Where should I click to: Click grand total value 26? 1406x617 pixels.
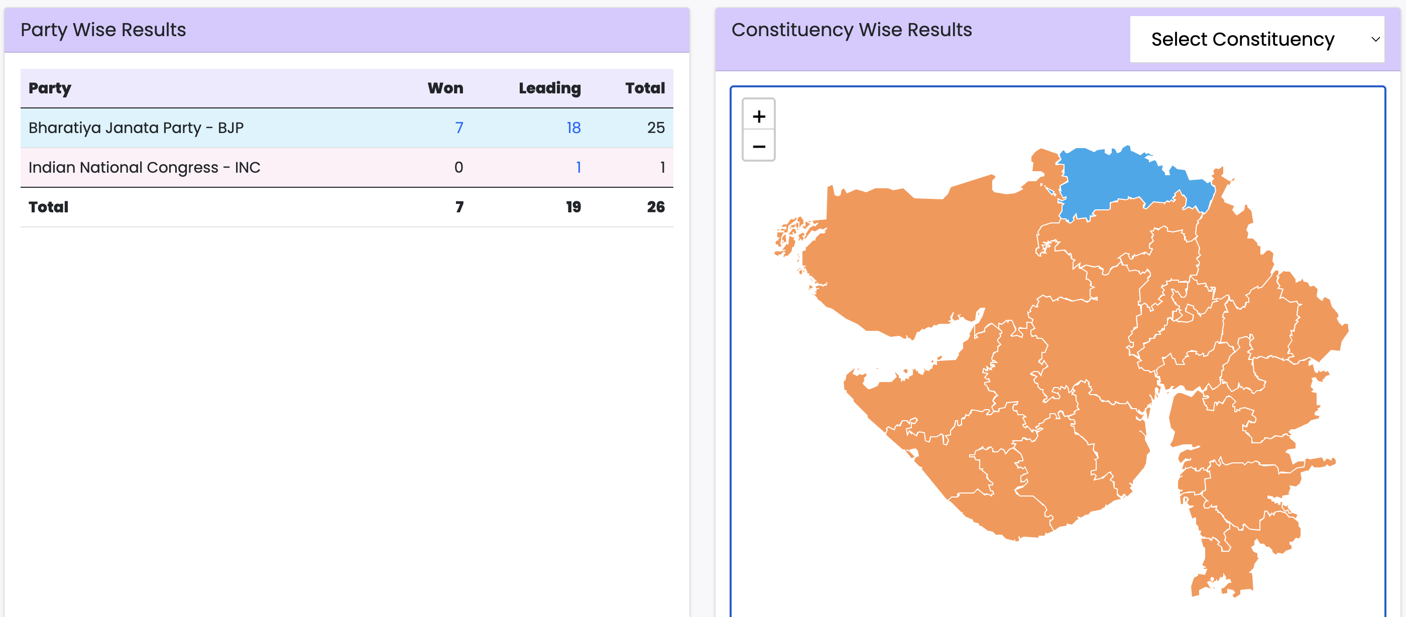(x=656, y=207)
